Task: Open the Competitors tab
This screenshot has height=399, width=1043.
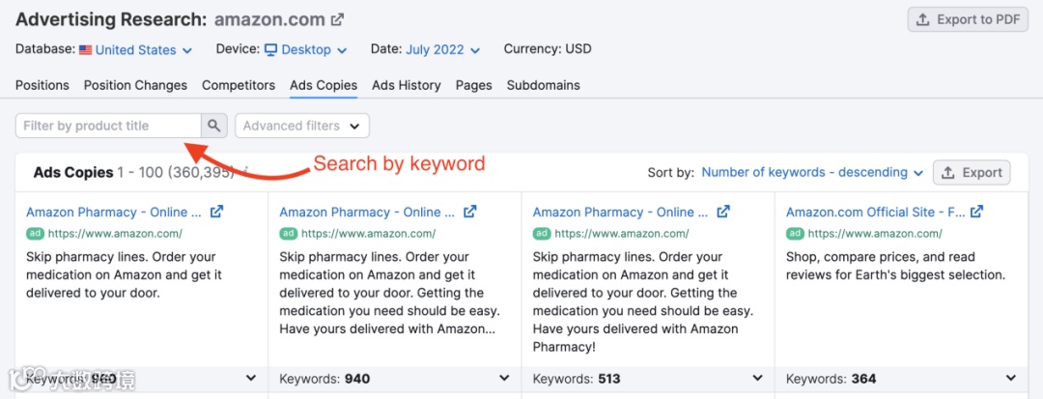Action: pyautogui.click(x=239, y=85)
